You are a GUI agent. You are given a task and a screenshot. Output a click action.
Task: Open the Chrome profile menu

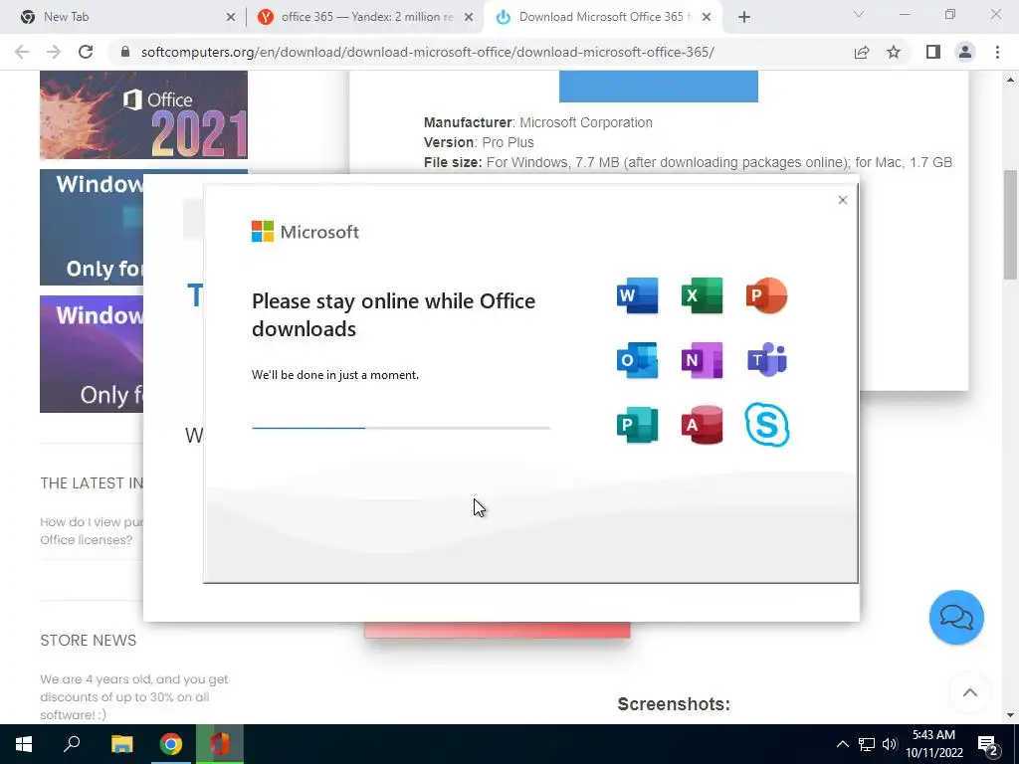click(965, 52)
